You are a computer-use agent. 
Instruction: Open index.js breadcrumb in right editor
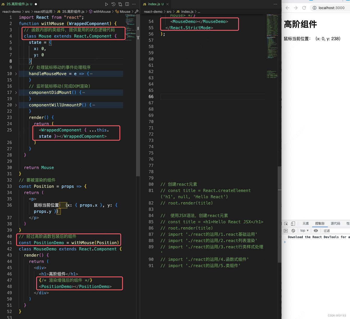click(x=185, y=11)
